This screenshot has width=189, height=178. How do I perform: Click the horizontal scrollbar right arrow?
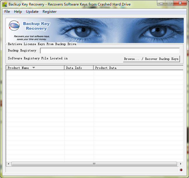[x=181, y=164]
